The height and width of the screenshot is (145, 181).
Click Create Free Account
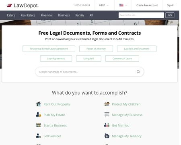[x=147, y=5]
